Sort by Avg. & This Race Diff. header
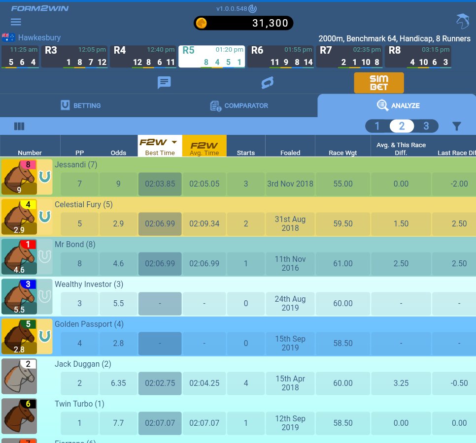Image resolution: width=476 pixels, height=443 pixels. [401, 149]
